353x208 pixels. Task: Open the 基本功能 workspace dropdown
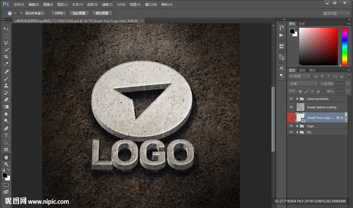336,13
